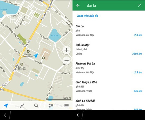Click the 'Hồ Đắc Di' street label
Screen dimensions: 145x120
(x=44, y=37)
